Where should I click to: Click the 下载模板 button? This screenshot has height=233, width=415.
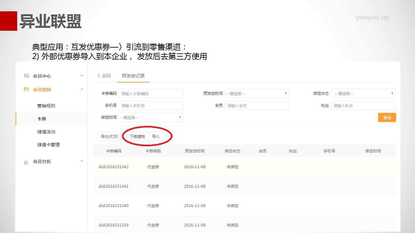pos(137,137)
